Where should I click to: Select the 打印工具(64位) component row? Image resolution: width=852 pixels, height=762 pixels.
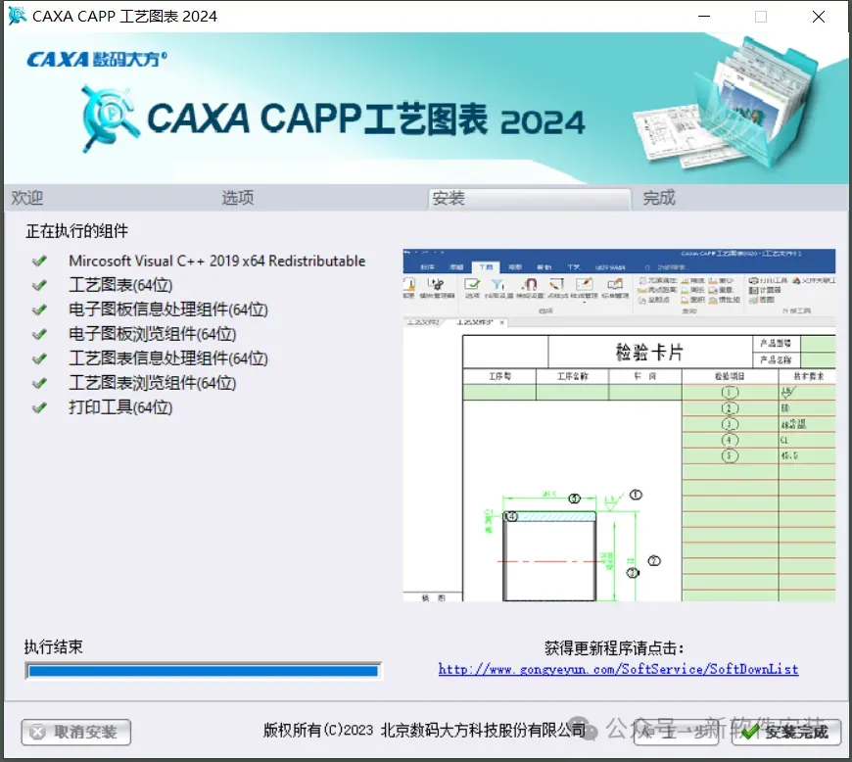click(120, 407)
